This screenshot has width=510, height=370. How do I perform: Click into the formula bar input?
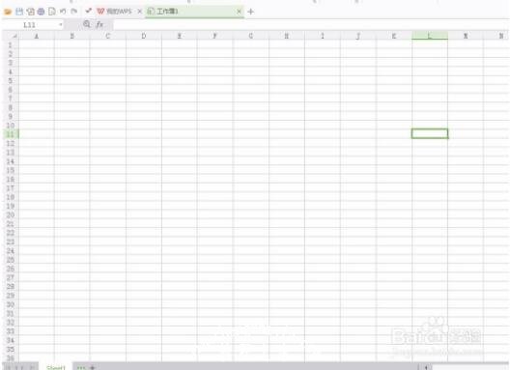[x=311, y=25]
